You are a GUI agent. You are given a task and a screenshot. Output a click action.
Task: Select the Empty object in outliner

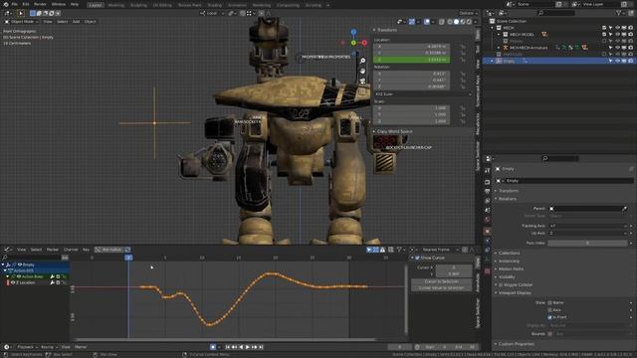pos(509,61)
